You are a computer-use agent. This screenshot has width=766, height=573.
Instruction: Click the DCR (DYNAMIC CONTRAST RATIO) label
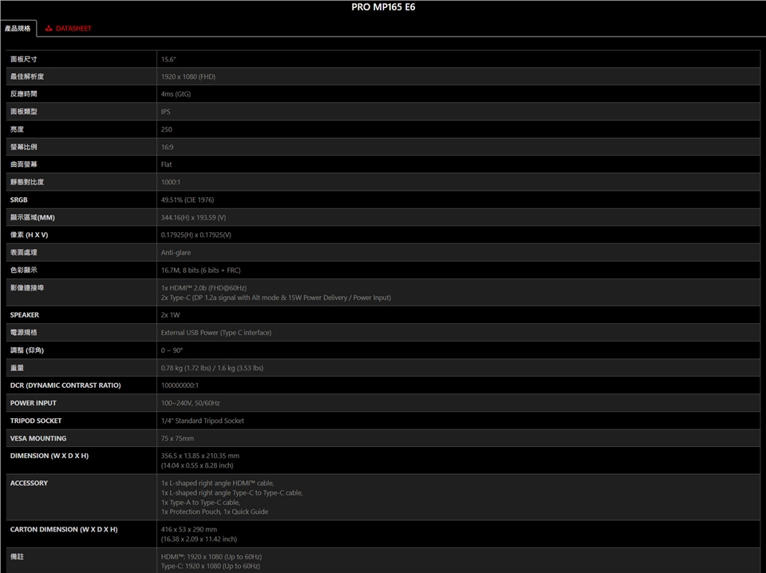[x=65, y=385]
